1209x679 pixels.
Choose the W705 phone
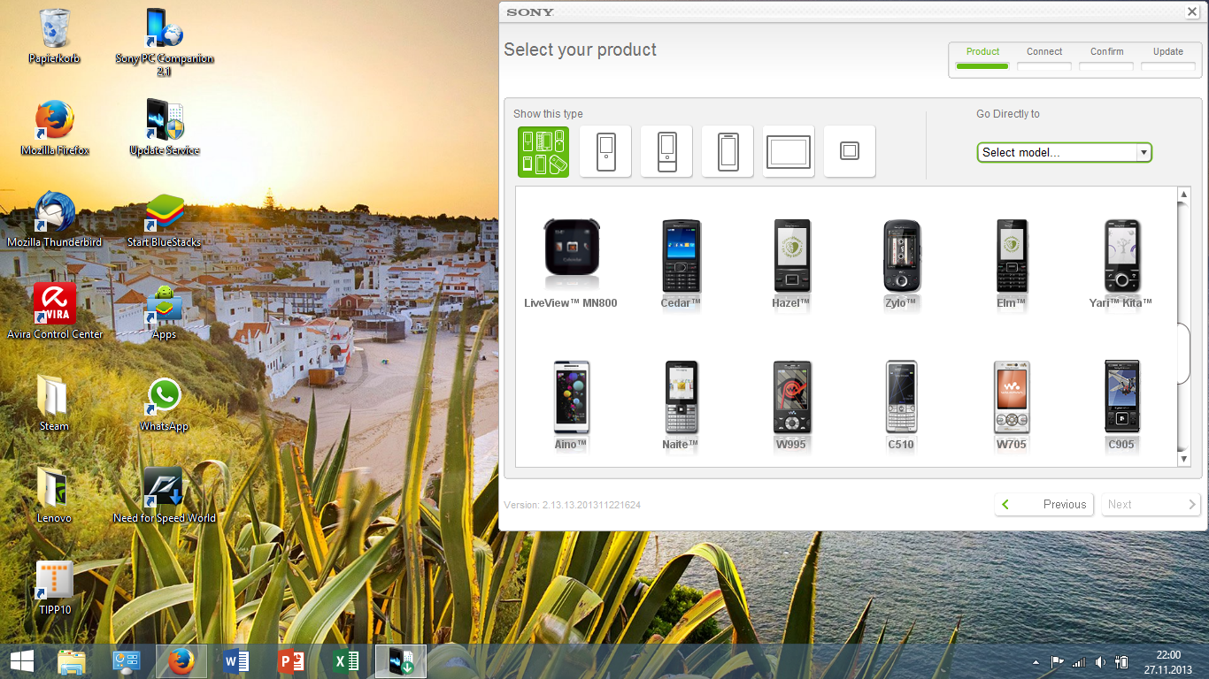(x=1012, y=406)
